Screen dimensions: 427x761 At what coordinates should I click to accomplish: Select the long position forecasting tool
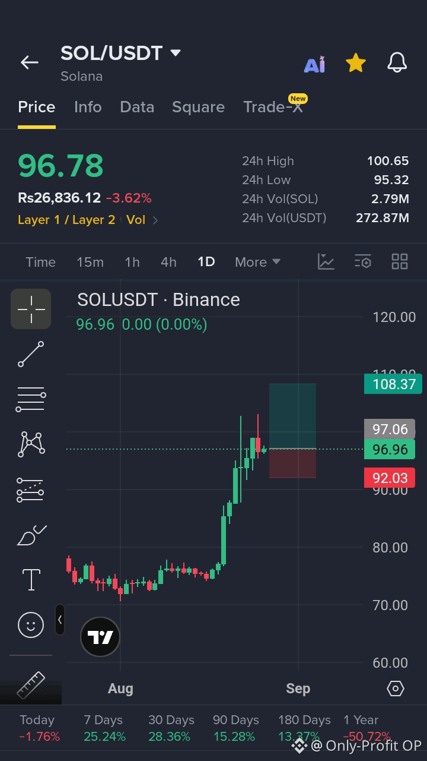pos(31,490)
